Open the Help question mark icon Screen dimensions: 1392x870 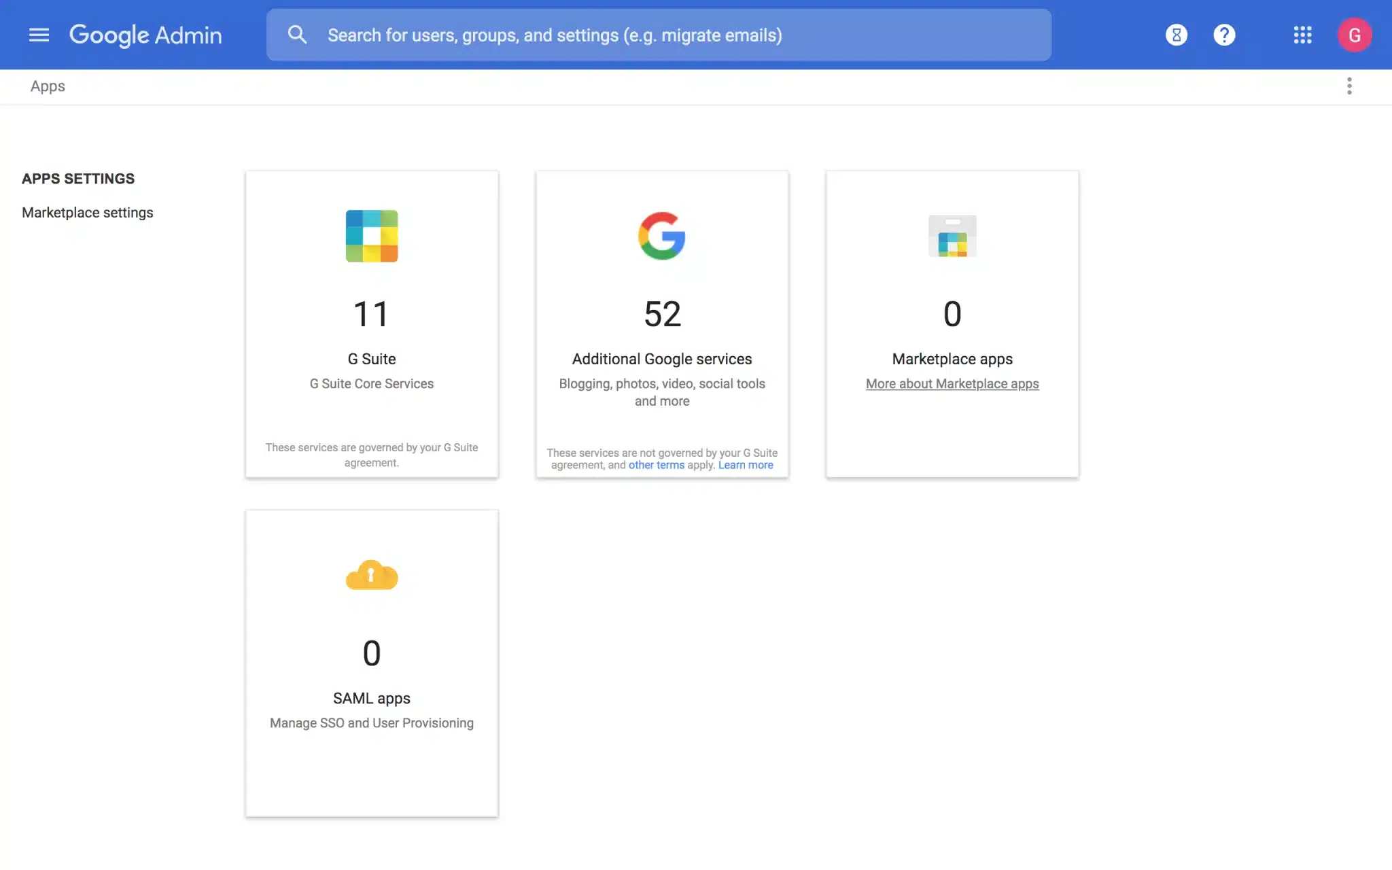click(x=1224, y=35)
